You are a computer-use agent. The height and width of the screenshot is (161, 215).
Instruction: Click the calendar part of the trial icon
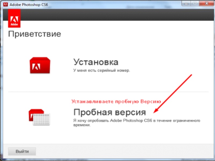click(42, 119)
